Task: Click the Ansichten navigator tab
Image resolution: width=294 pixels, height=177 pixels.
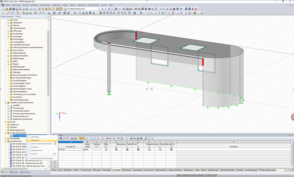Action: coord(26,172)
